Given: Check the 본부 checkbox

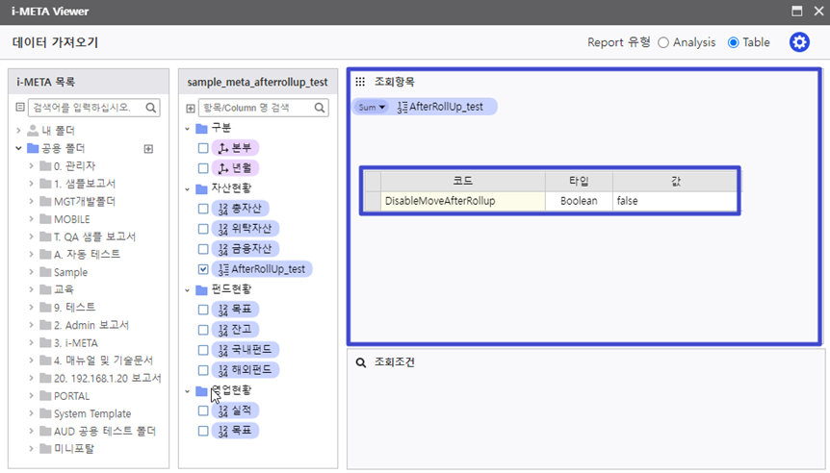Looking at the screenshot, I should click(x=203, y=148).
